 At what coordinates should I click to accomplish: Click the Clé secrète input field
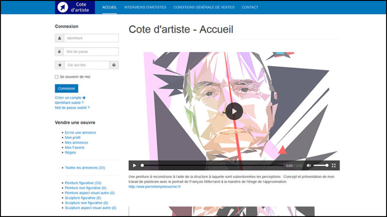87,65
